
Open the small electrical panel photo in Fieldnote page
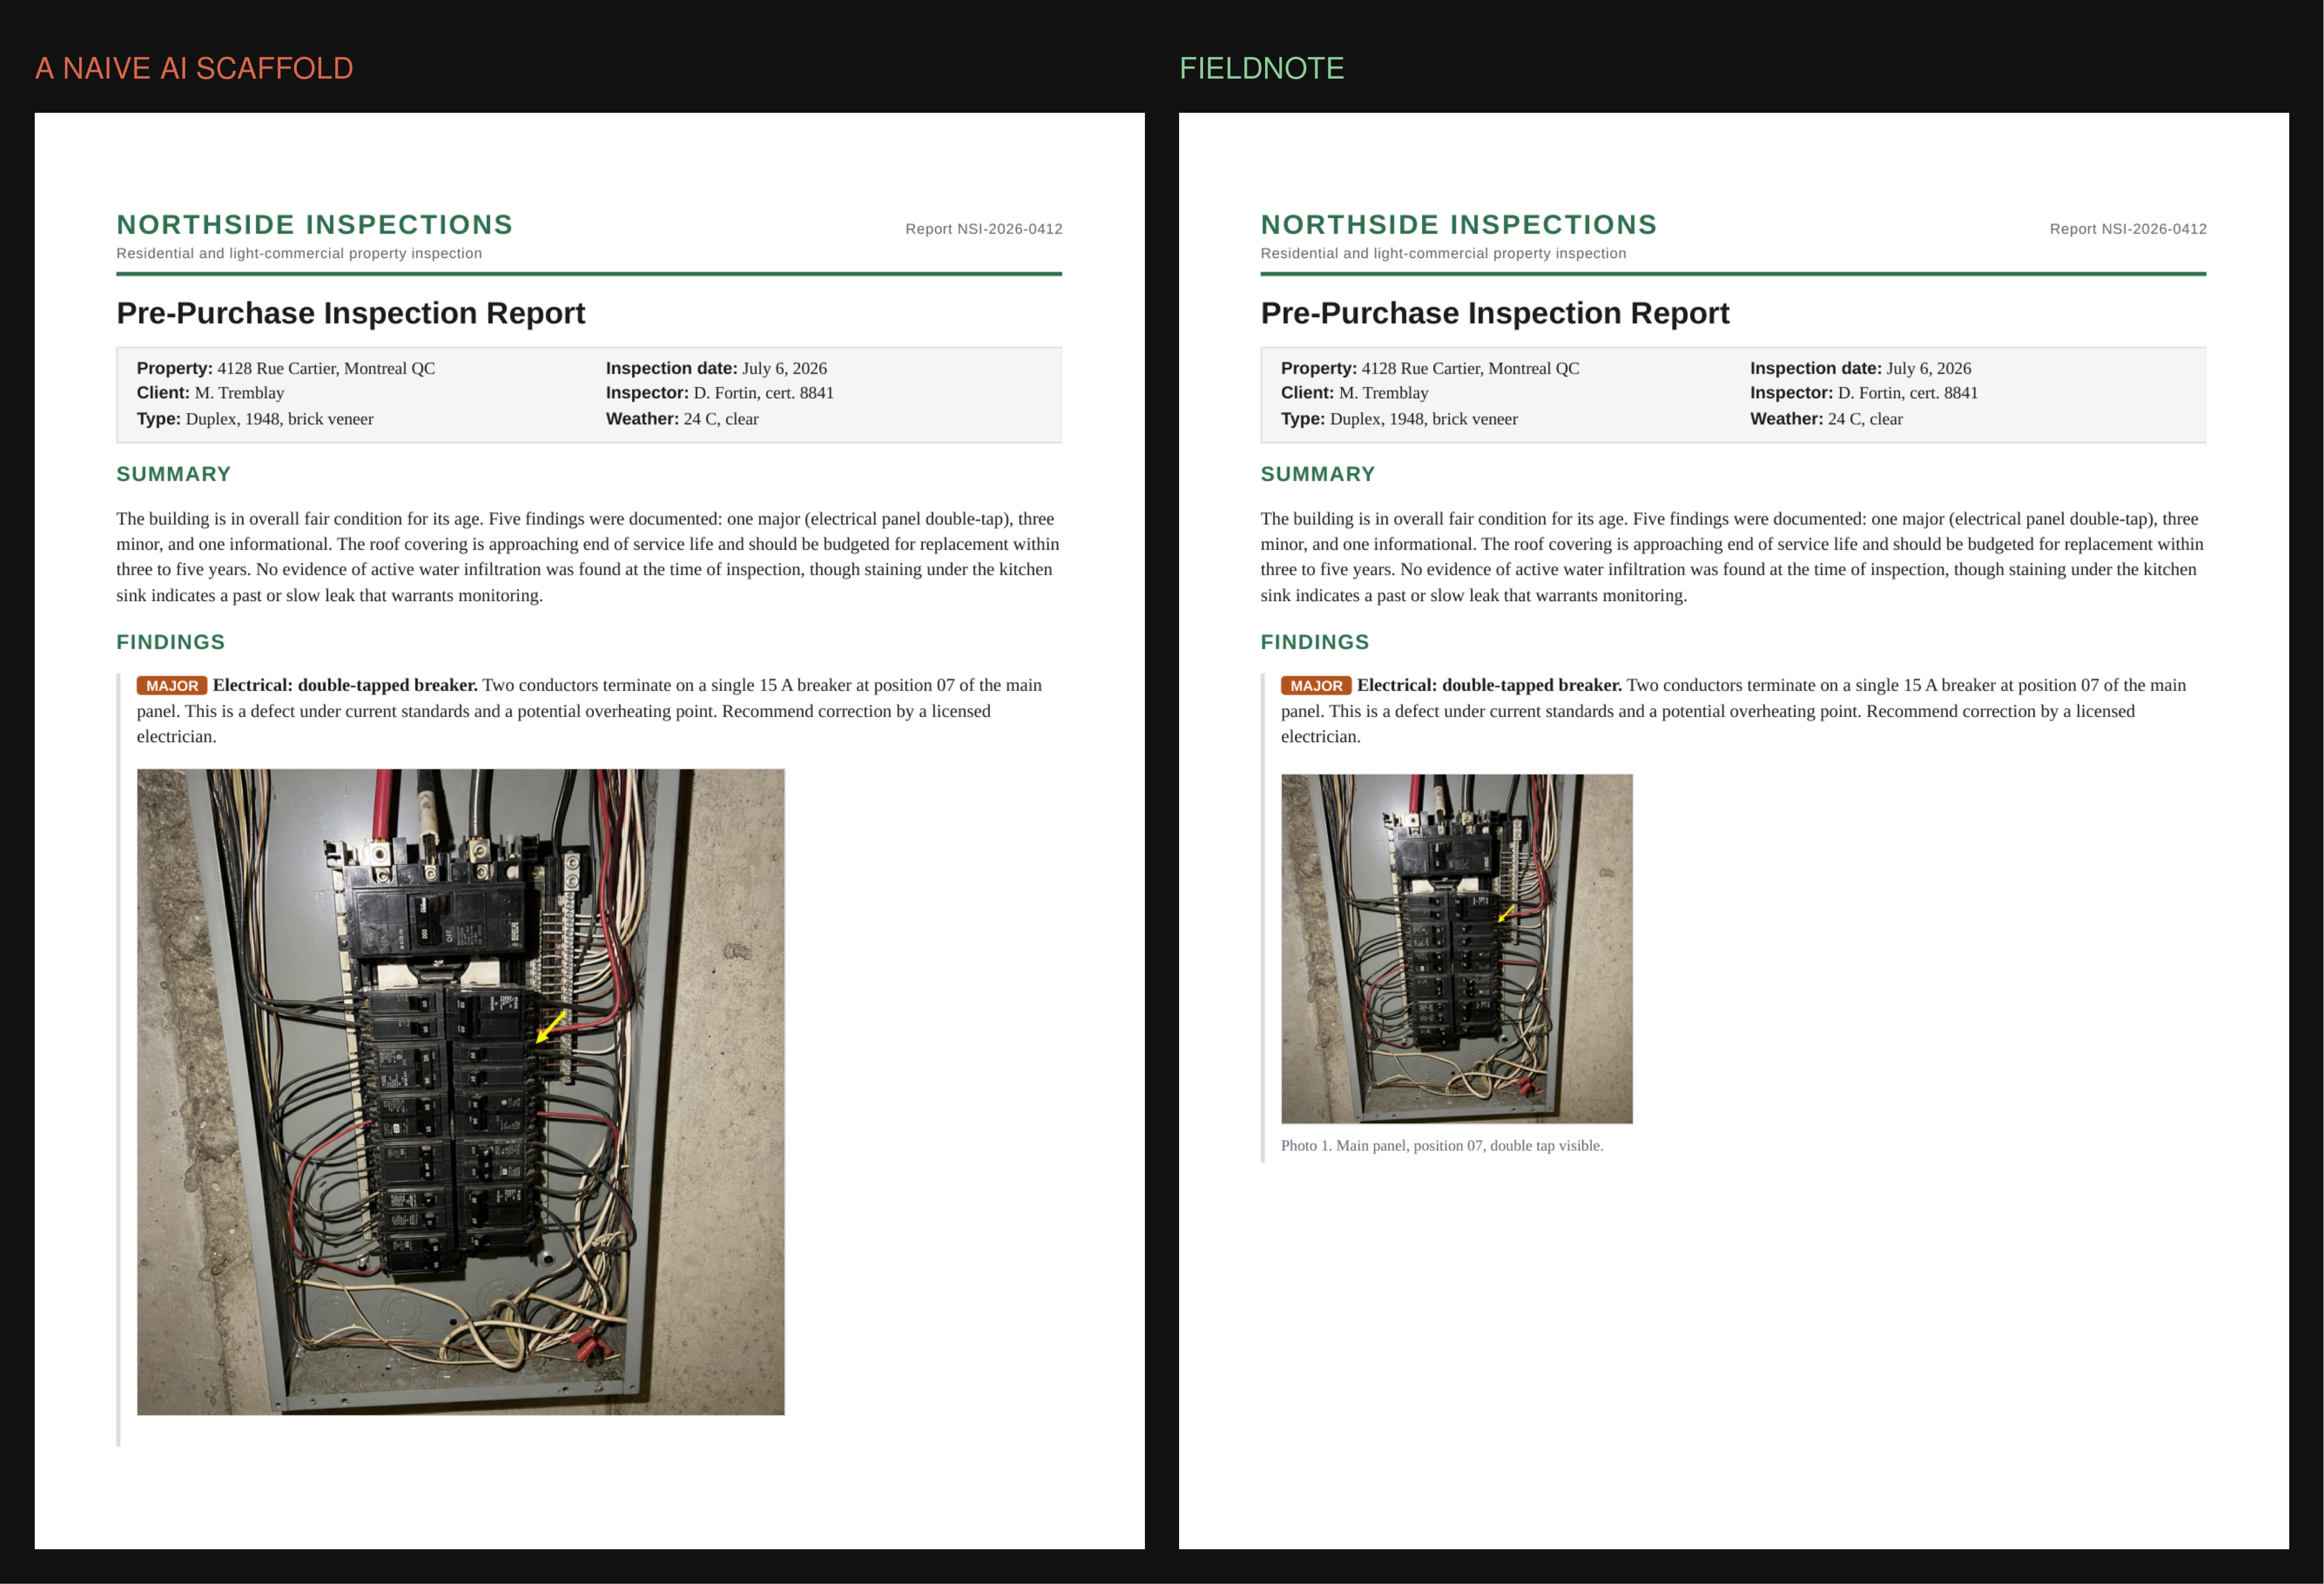click(x=1457, y=949)
